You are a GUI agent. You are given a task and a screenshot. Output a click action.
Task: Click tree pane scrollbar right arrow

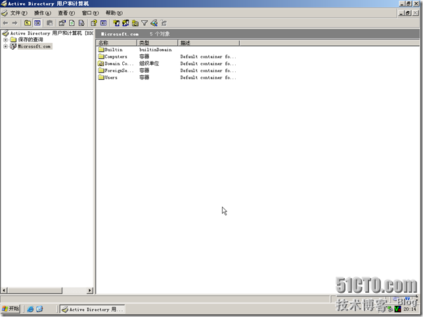(x=90, y=291)
